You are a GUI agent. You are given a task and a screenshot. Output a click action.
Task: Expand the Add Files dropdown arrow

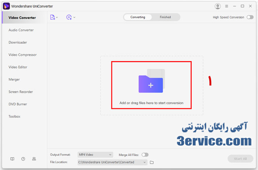pos(57,17)
